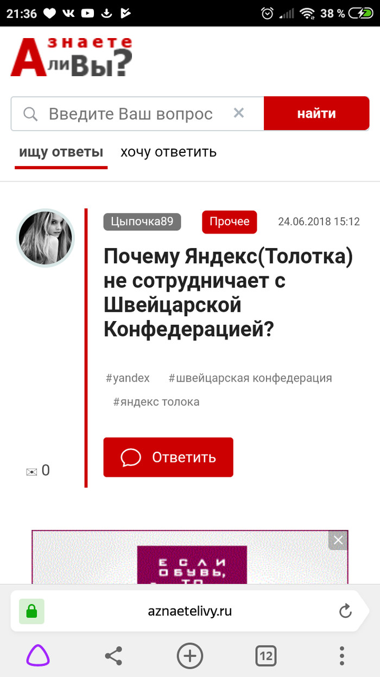Open the browser three-dot menu

coord(341,656)
